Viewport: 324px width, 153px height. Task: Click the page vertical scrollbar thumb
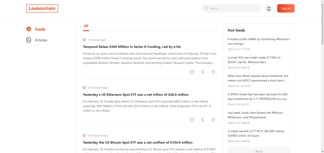click(x=322, y=23)
